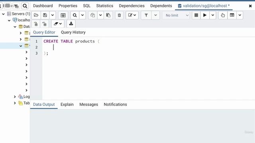The image size is (255, 143).
Task: Click the Commit transaction icon
Action: tap(36, 24)
